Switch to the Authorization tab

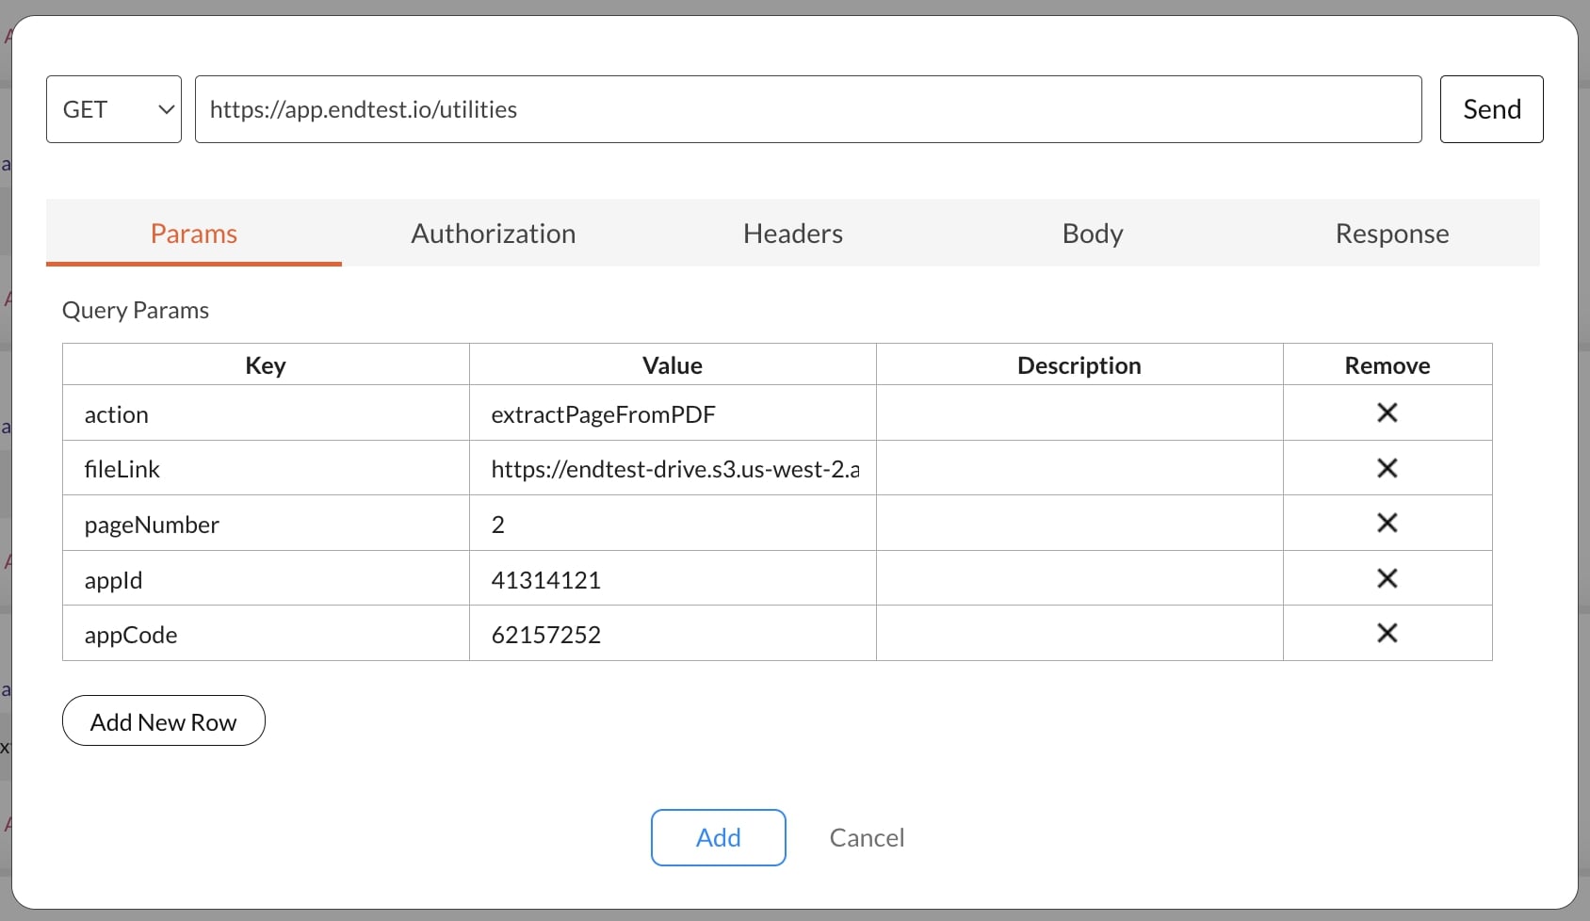point(493,234)
